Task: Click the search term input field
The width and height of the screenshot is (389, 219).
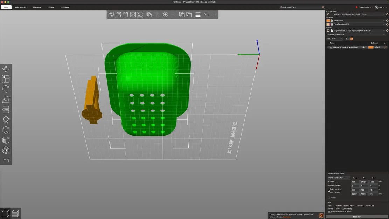Action: [x=300, y=7]
